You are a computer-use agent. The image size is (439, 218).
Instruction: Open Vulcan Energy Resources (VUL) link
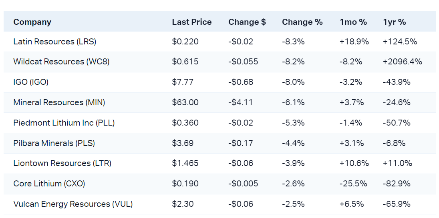73,204
